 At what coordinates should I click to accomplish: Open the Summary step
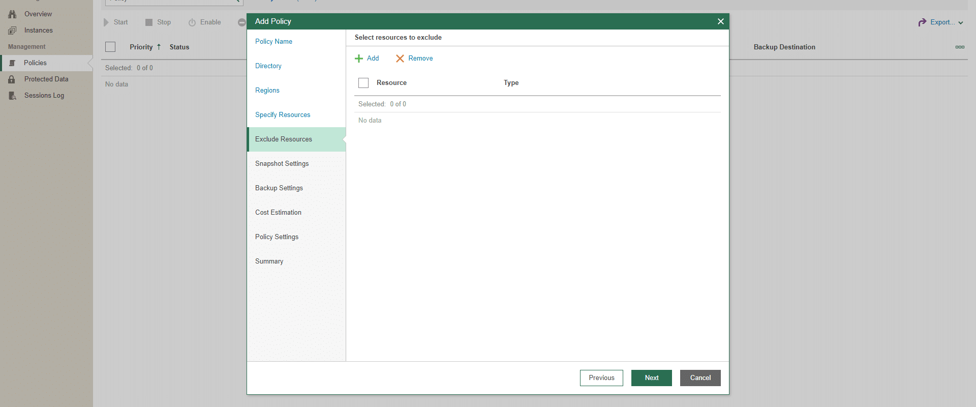coord(296,261)
